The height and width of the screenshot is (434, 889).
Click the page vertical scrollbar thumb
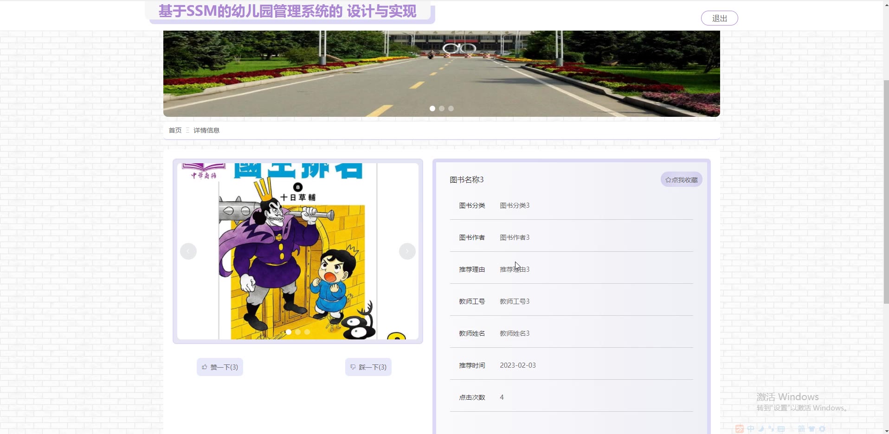click(886, 192)
